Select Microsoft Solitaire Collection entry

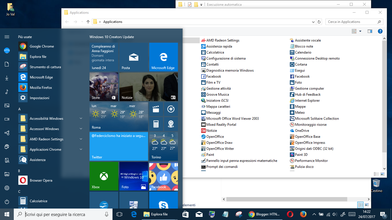coord(314,119)
